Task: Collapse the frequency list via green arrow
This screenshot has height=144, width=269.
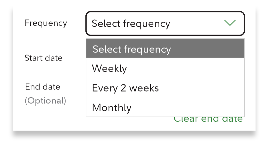Action: tap(230, 23)
